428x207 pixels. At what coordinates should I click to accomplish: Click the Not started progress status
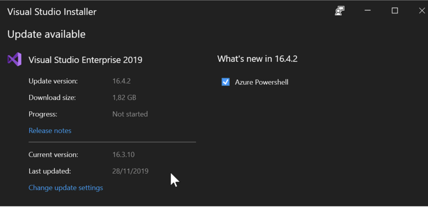point(130,114)
